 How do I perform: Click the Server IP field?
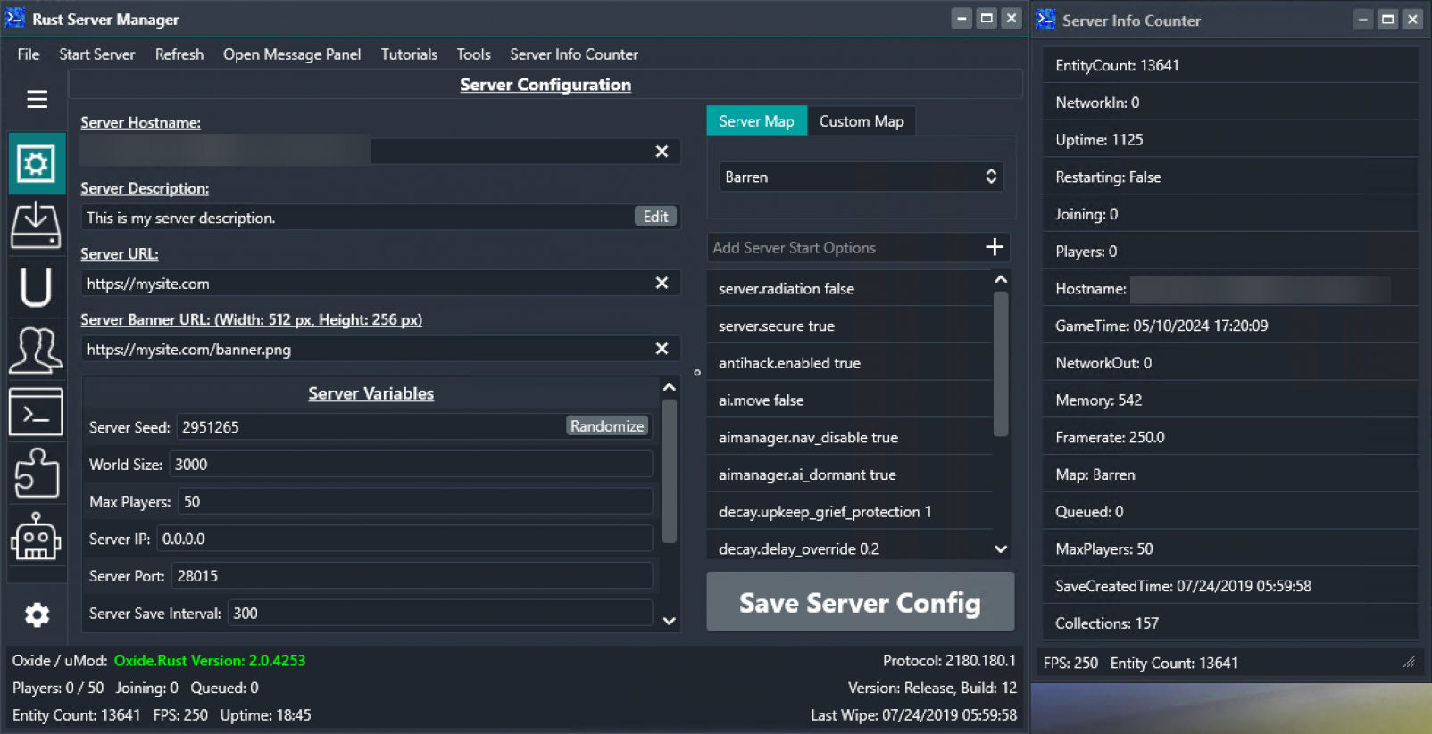404,539
